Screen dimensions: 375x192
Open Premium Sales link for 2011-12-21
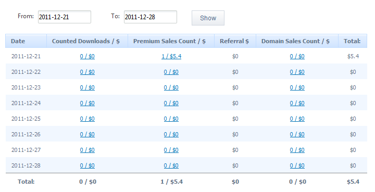(171, 56)
